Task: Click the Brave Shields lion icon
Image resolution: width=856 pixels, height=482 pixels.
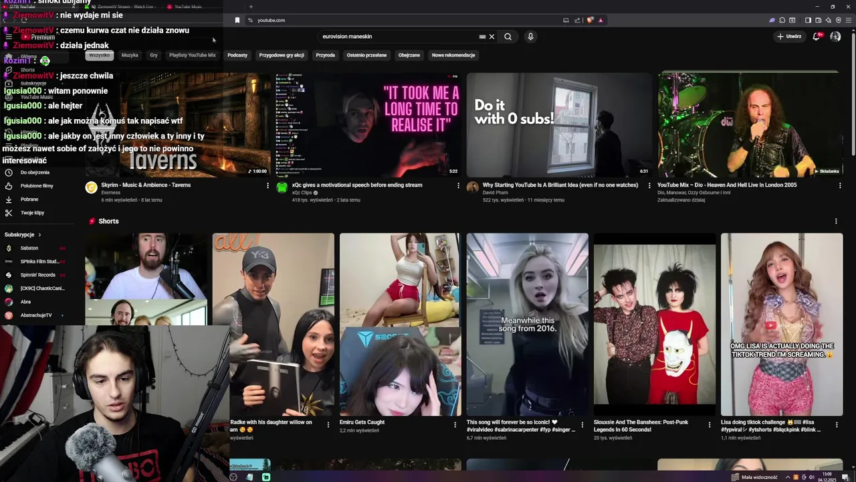Action: pyautogui.click(x=590, y=20)
